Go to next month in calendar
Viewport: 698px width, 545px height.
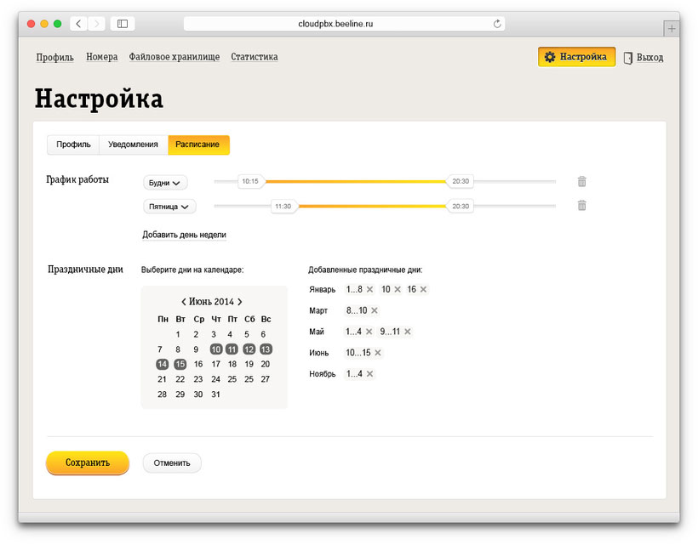point(240,302)
